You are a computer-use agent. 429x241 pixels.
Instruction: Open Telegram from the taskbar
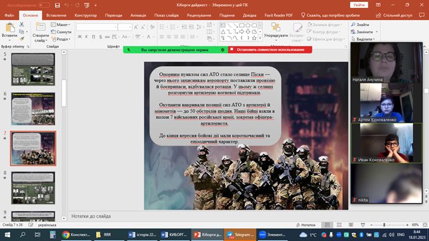240,235
